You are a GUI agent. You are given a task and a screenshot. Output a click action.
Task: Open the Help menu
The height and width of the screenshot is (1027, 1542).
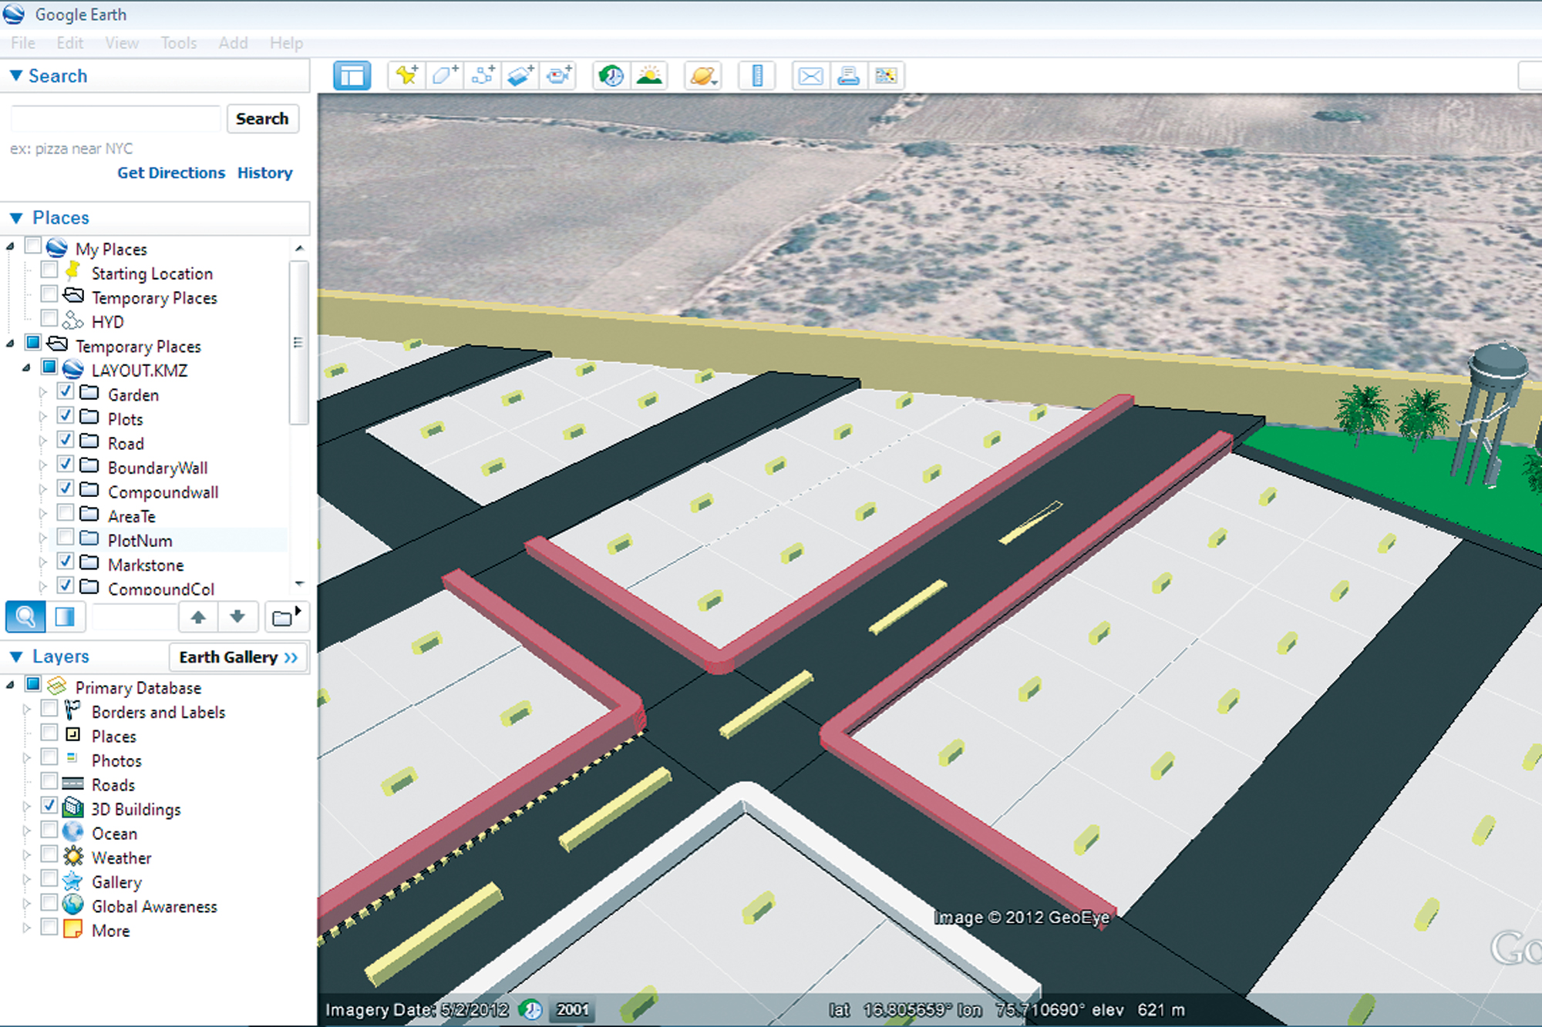tap(286, 43)
